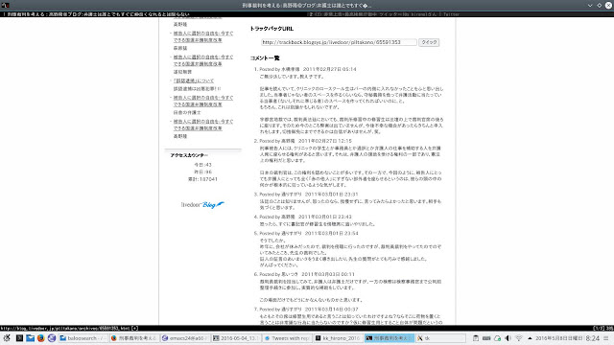Switch to the baloosearch taskbar window
The height and width of the screenshot is (345, 614).
coord(83,338)
